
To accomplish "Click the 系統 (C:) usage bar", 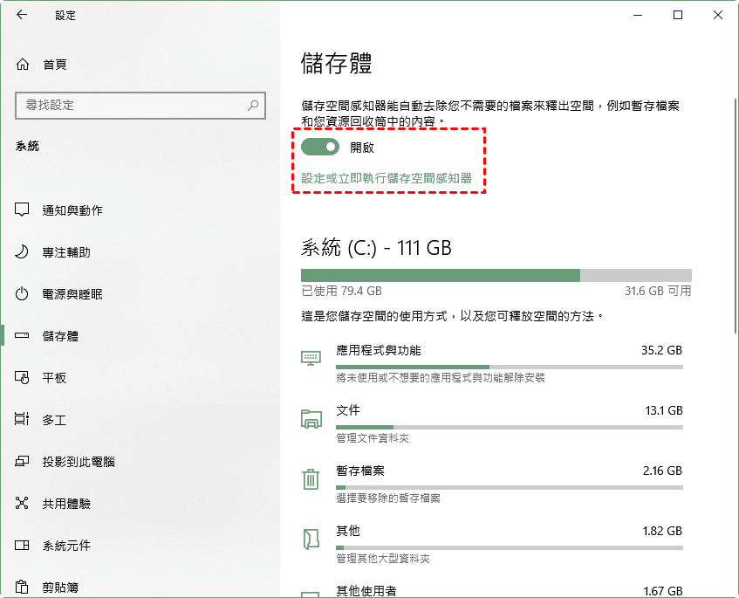I will [496, 275].
